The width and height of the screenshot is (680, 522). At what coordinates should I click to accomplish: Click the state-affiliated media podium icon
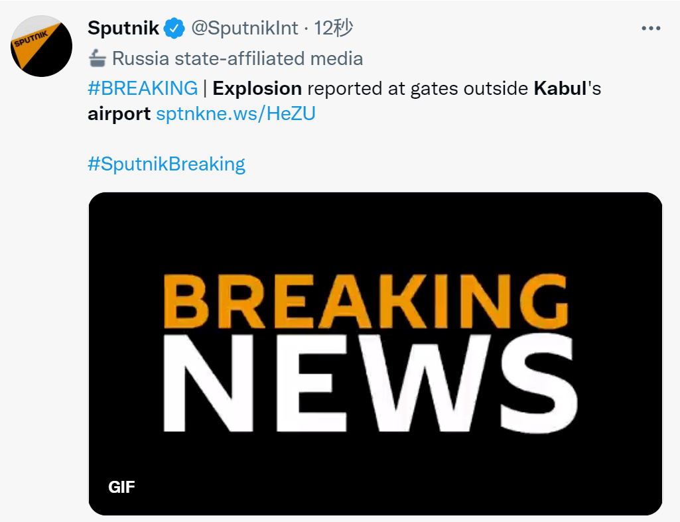tap(98, 58)
